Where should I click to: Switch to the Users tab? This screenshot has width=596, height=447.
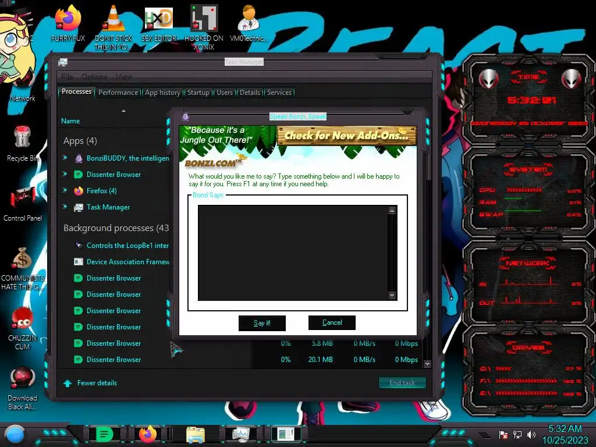(x=225, y=93)
